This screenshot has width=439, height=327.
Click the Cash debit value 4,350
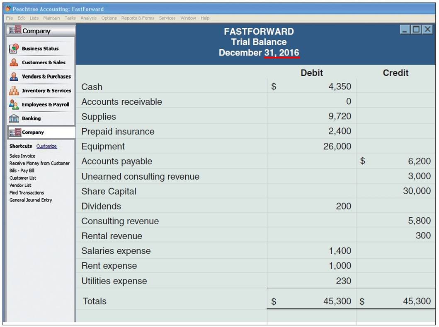[340, 87]
